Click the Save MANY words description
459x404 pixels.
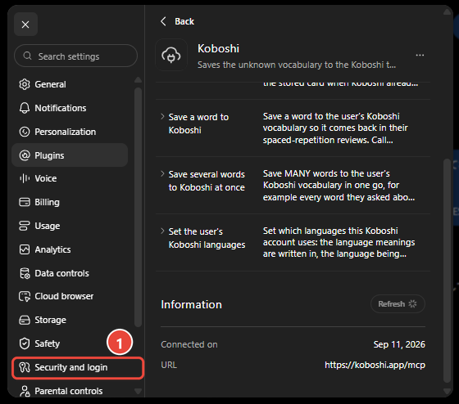(x=339, y=185)
